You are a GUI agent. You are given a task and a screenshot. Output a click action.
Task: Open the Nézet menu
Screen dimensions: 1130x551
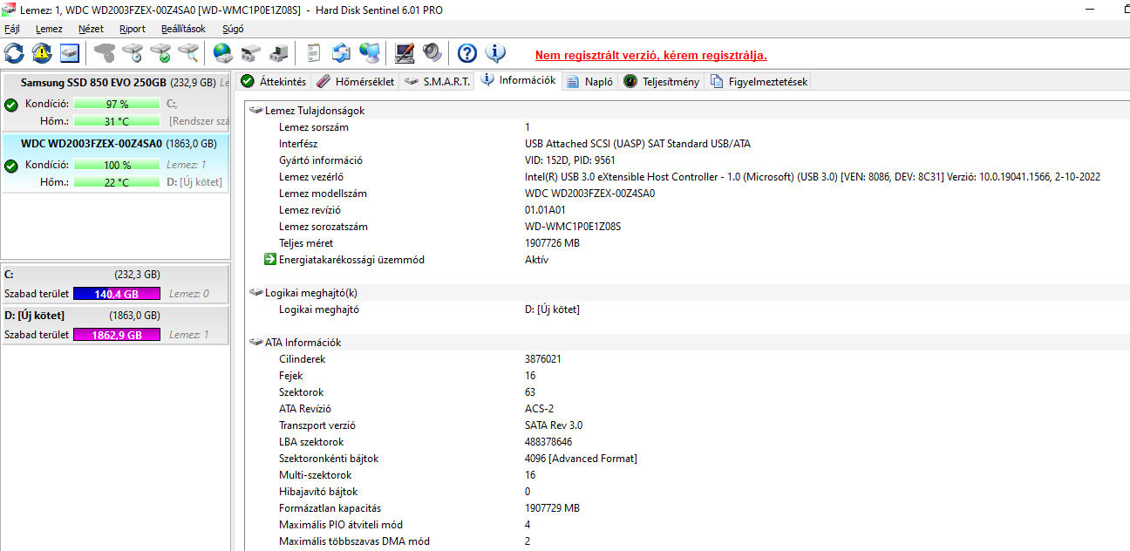pos(91,29)
